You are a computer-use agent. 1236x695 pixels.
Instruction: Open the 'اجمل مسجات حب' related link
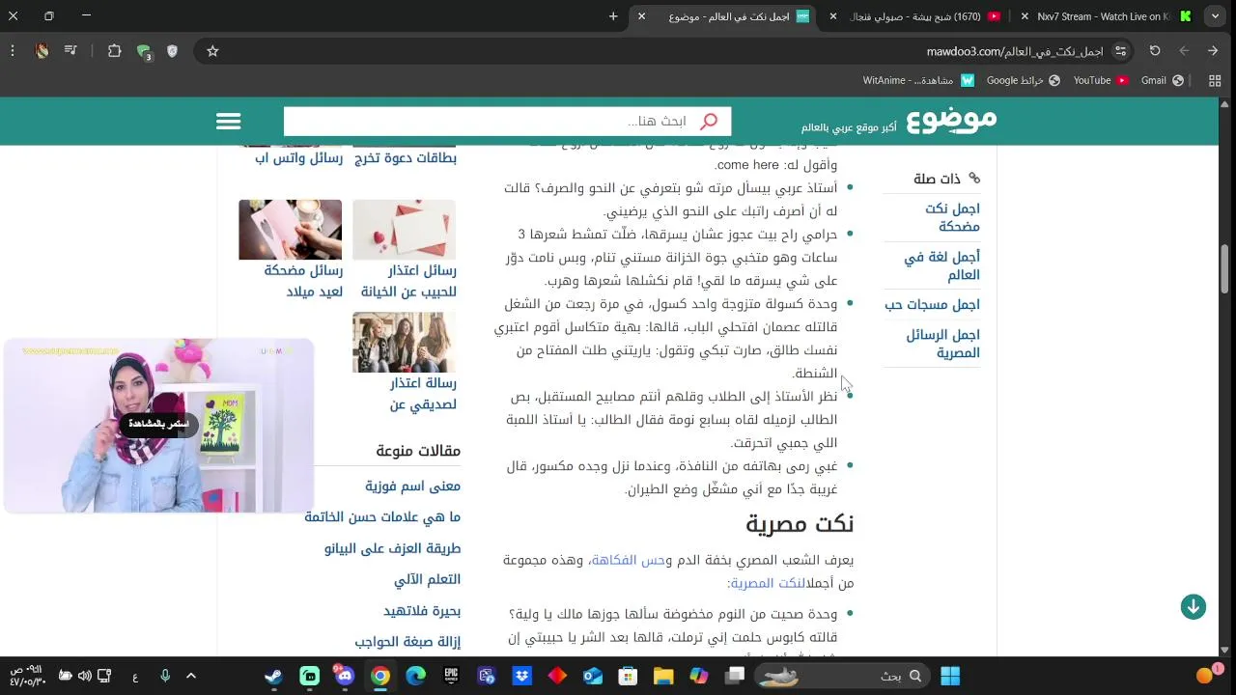point(932,305)
